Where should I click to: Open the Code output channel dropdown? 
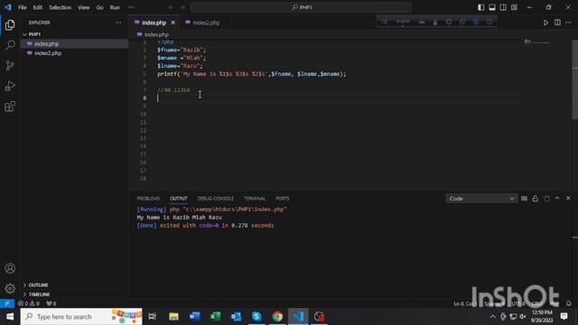click(481, 199)
